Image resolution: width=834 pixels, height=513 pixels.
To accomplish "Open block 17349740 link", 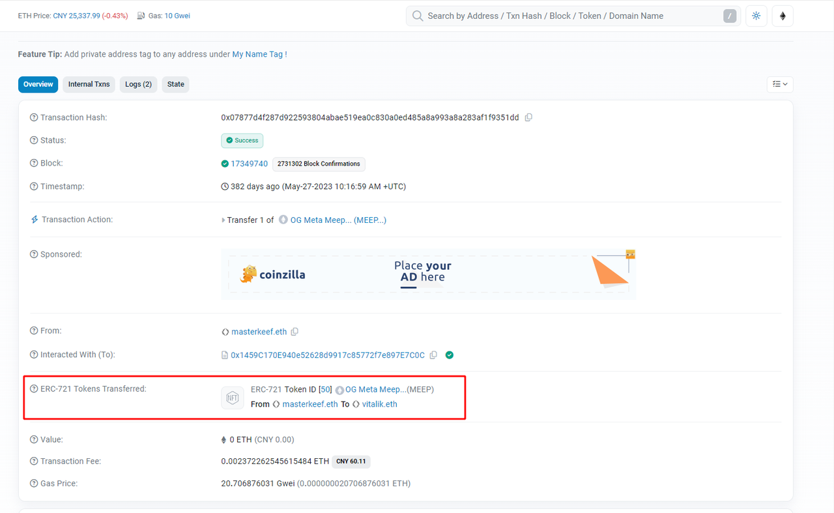I will coord(249,164).
